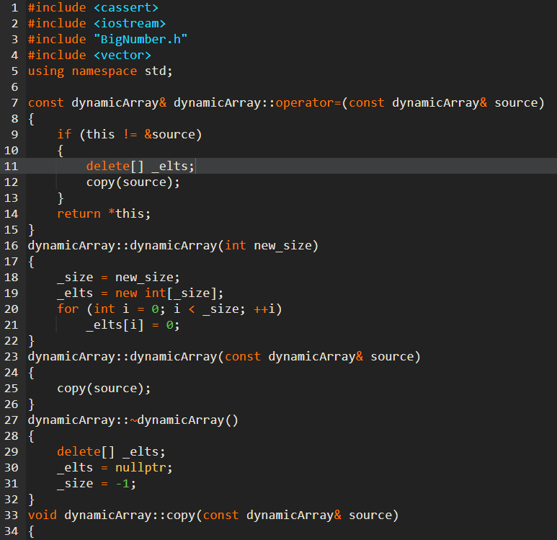
Task: Click '<iostream>' in the include line
Action: 130,24
